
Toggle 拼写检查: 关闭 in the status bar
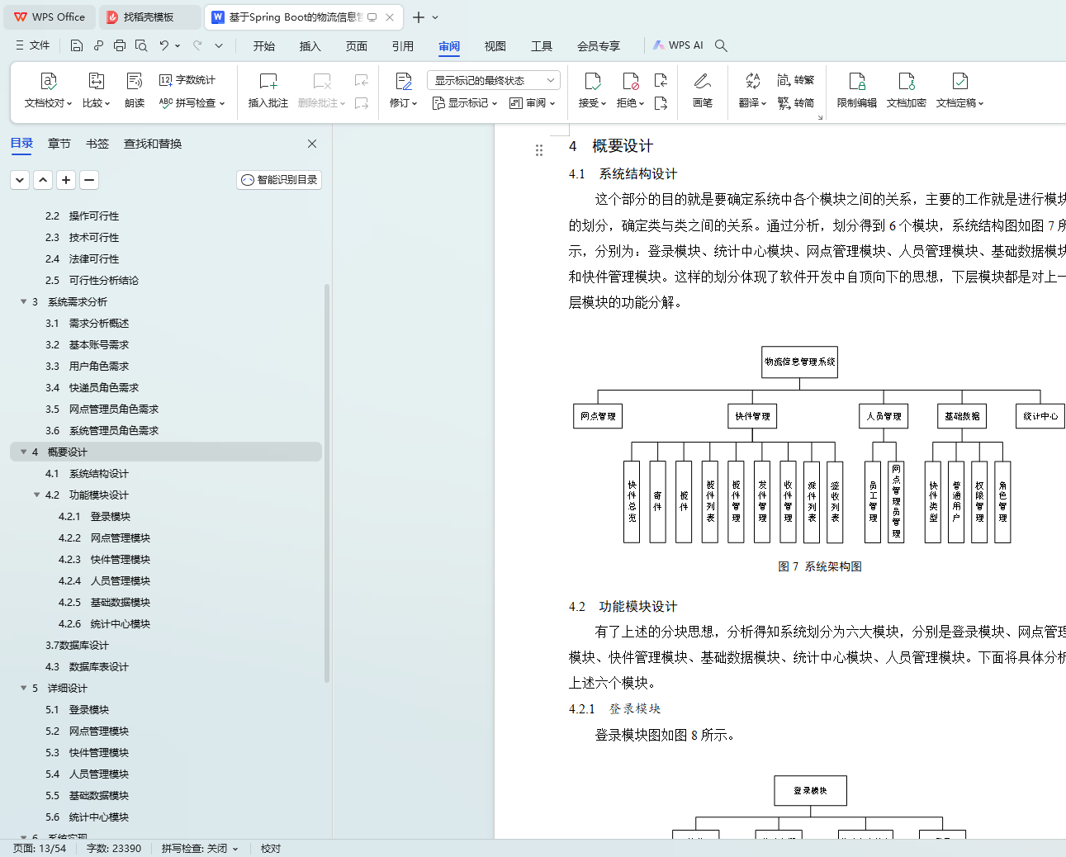tap(200, 848)
